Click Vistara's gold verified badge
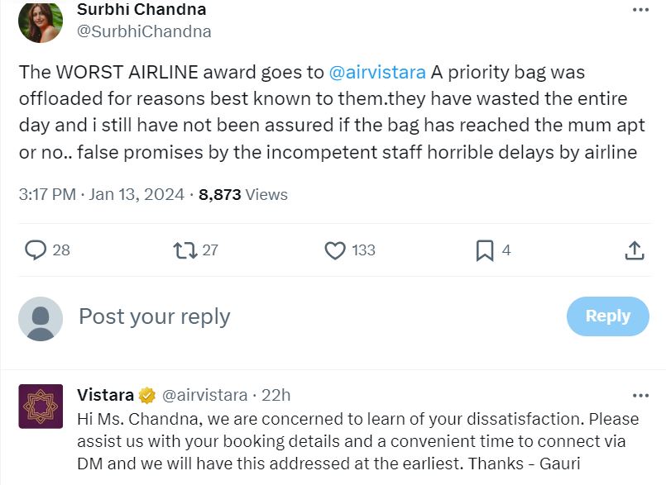Image resolution: width=666 pixels, height=485 pixels. point(147,395)
